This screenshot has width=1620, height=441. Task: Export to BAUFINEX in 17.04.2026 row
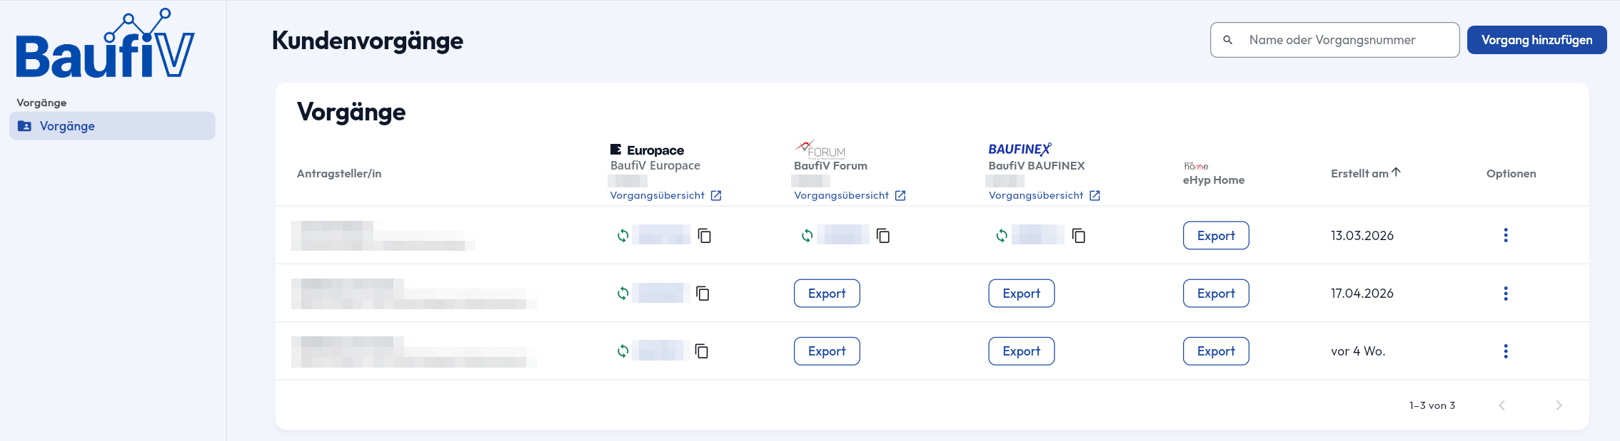[1021, 293]
